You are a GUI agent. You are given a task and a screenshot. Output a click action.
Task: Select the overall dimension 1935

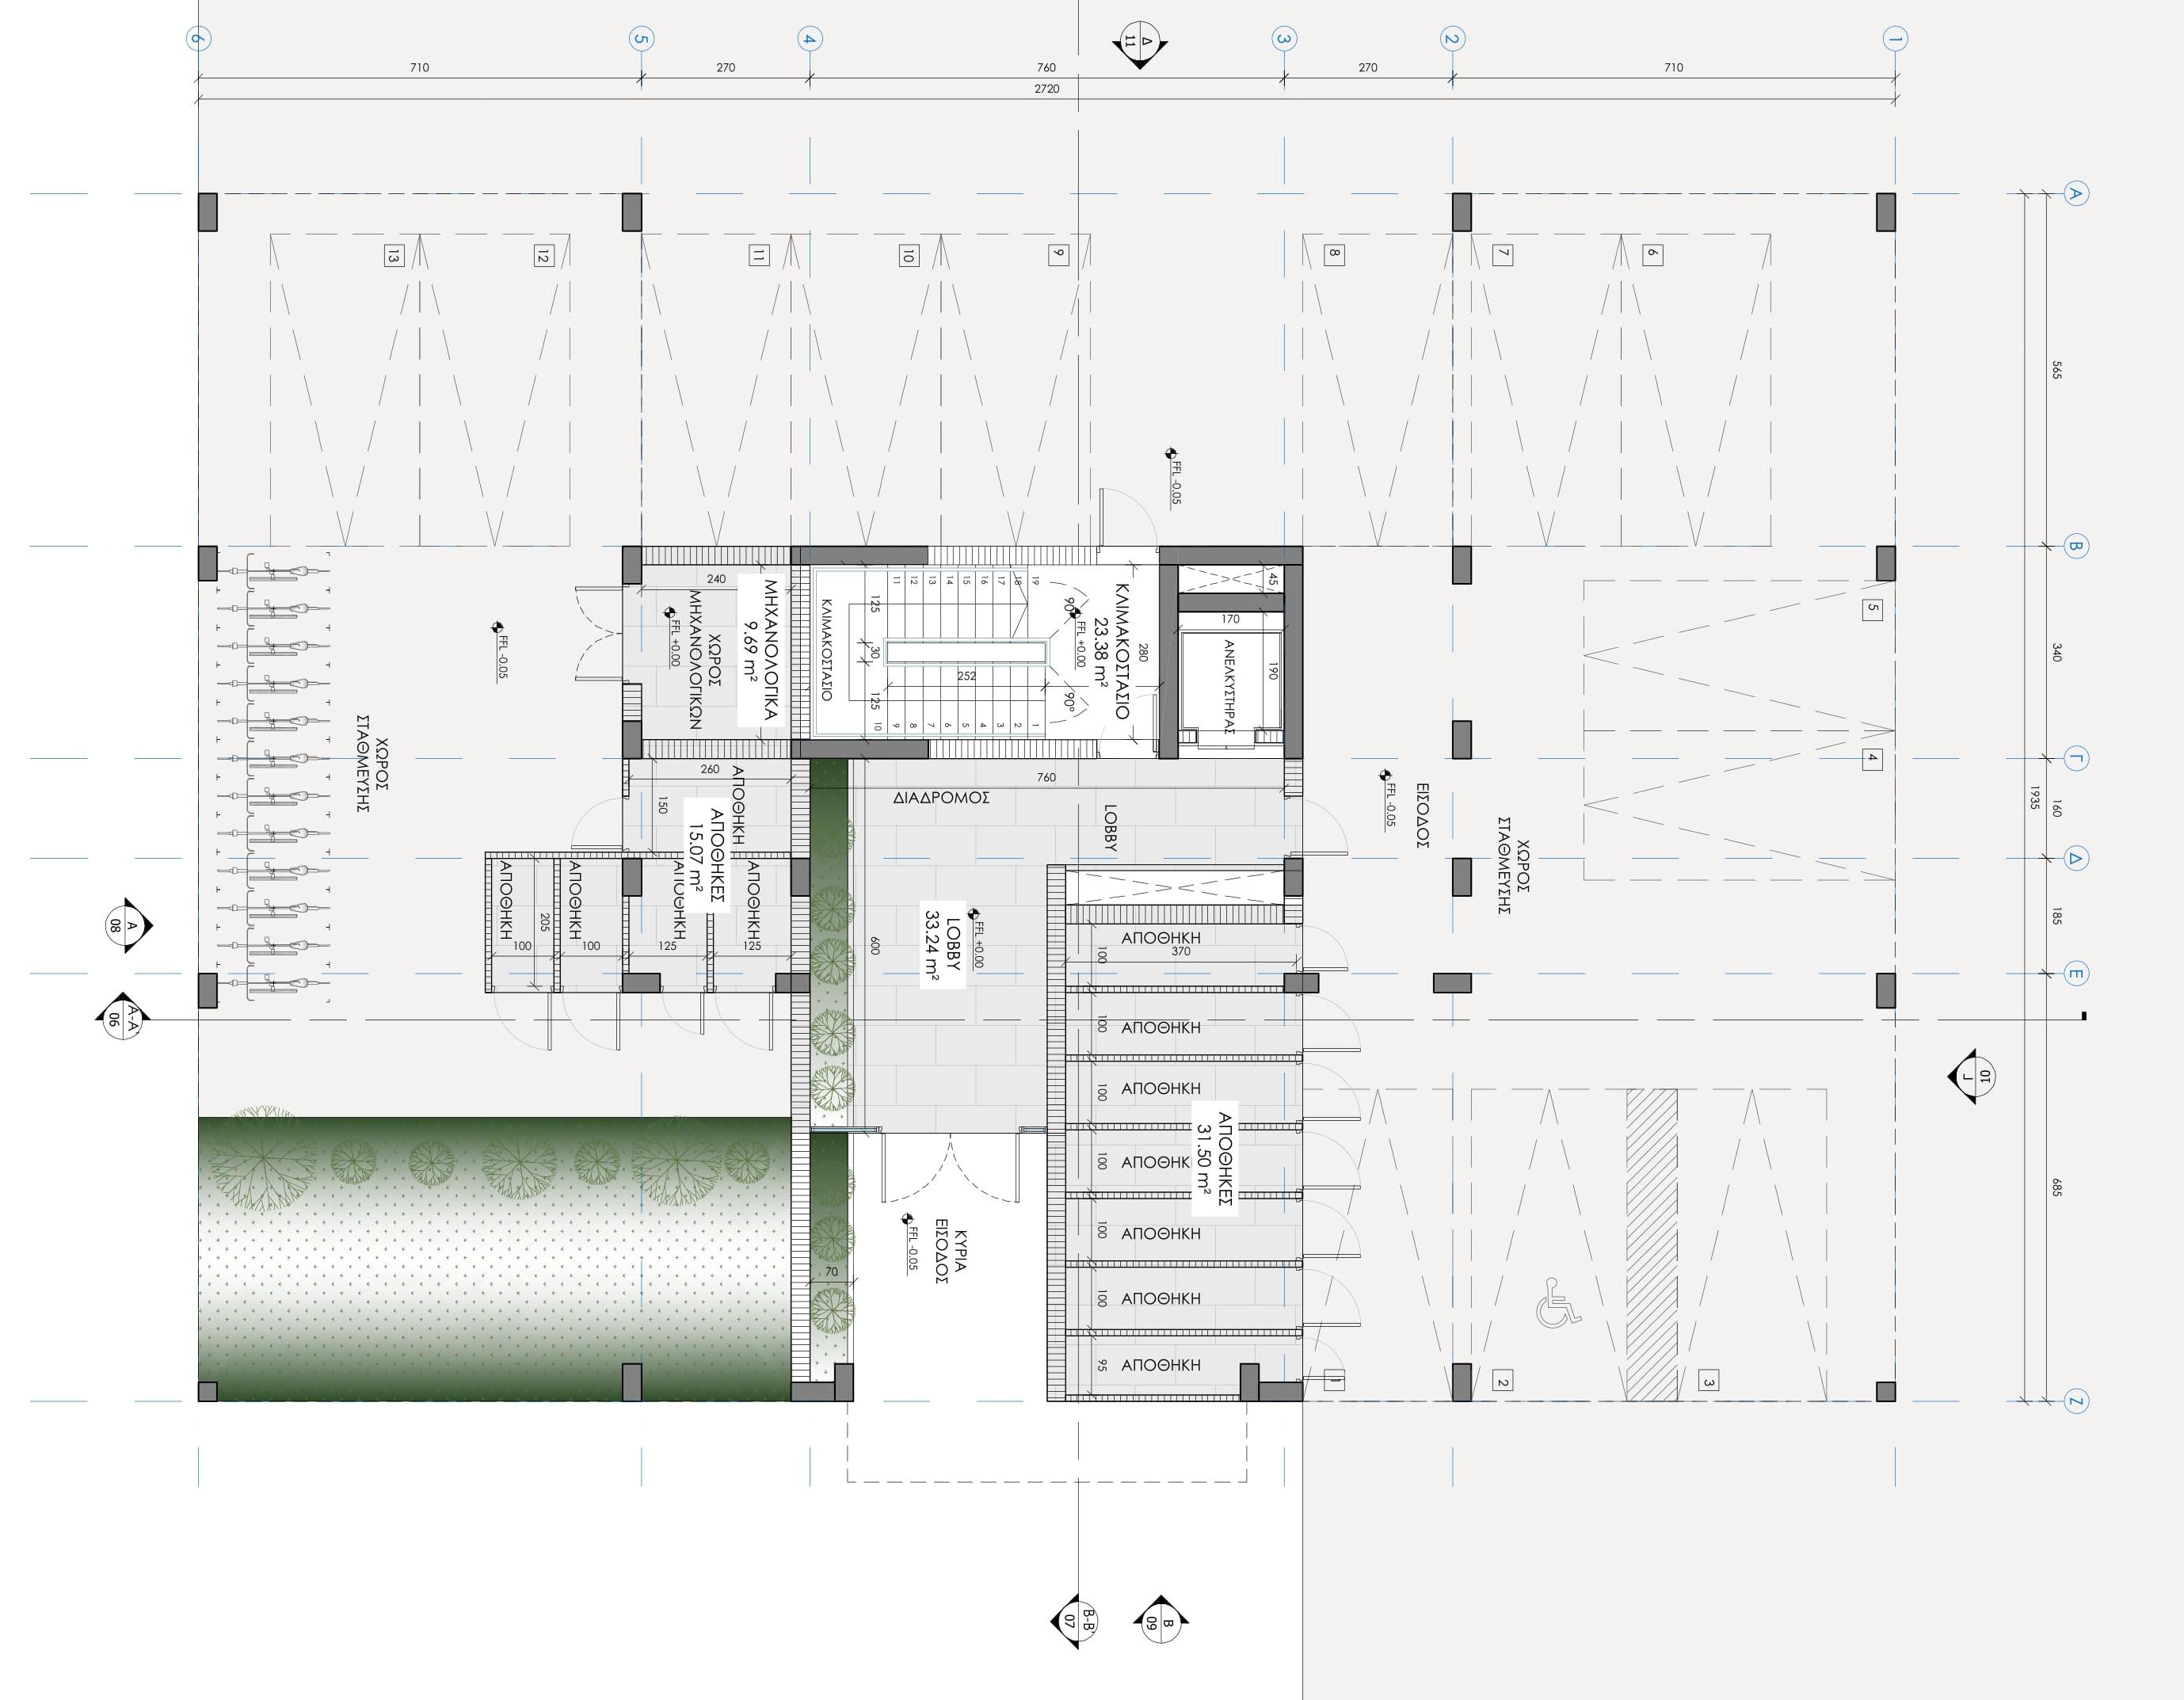pos(2034,798)
